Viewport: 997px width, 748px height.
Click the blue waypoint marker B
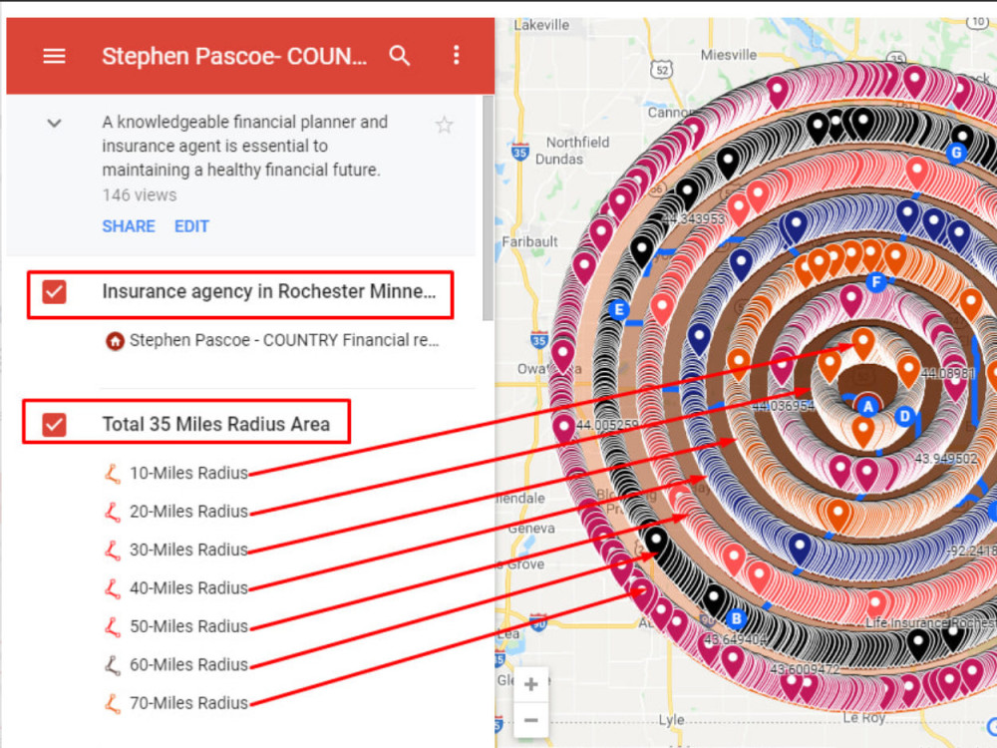pyautogui.click(x=736, y=618)
